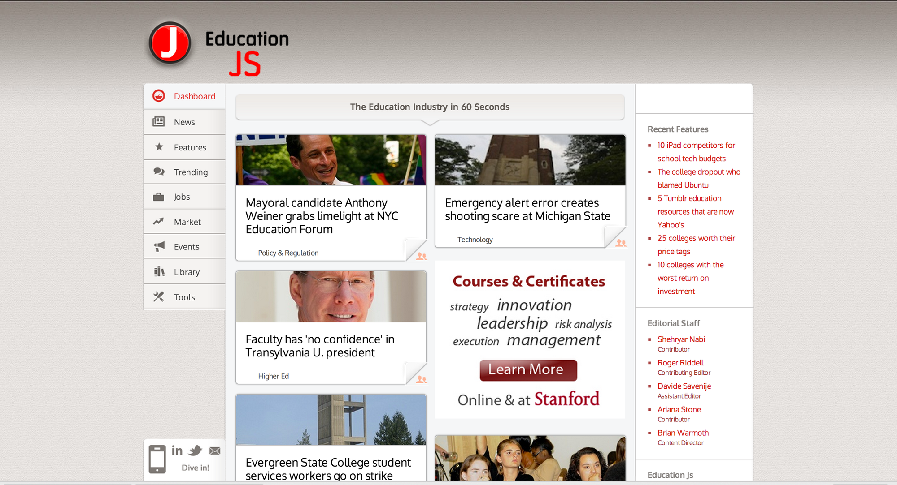Viewport: 897px width, 485px height.
Task: Open the Library books icon
Action: [159, 271]
